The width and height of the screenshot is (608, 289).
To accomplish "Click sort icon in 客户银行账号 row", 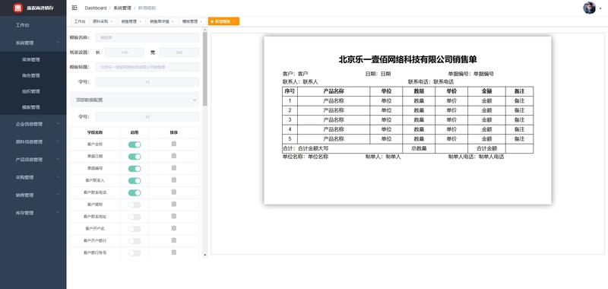I will click(174, 252).
